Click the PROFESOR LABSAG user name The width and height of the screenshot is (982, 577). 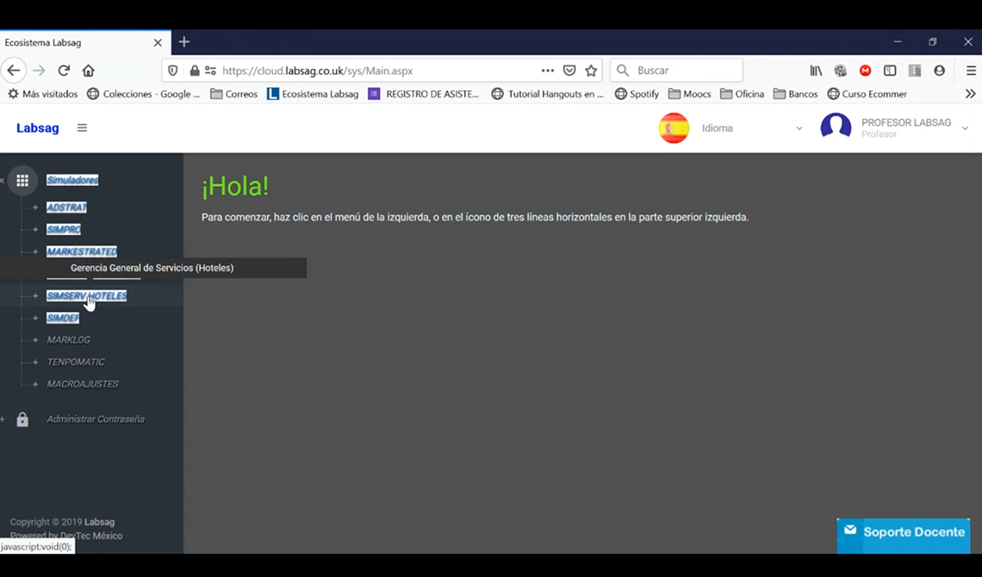click(906, 122)
